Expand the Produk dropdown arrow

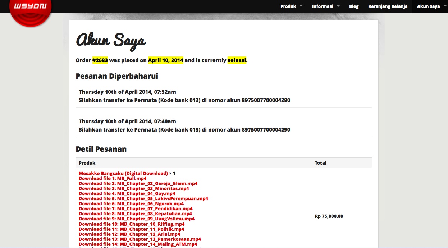(301, 6)
